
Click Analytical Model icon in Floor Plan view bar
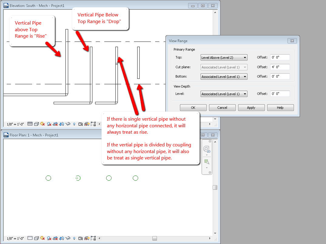(x=87, y=238)
